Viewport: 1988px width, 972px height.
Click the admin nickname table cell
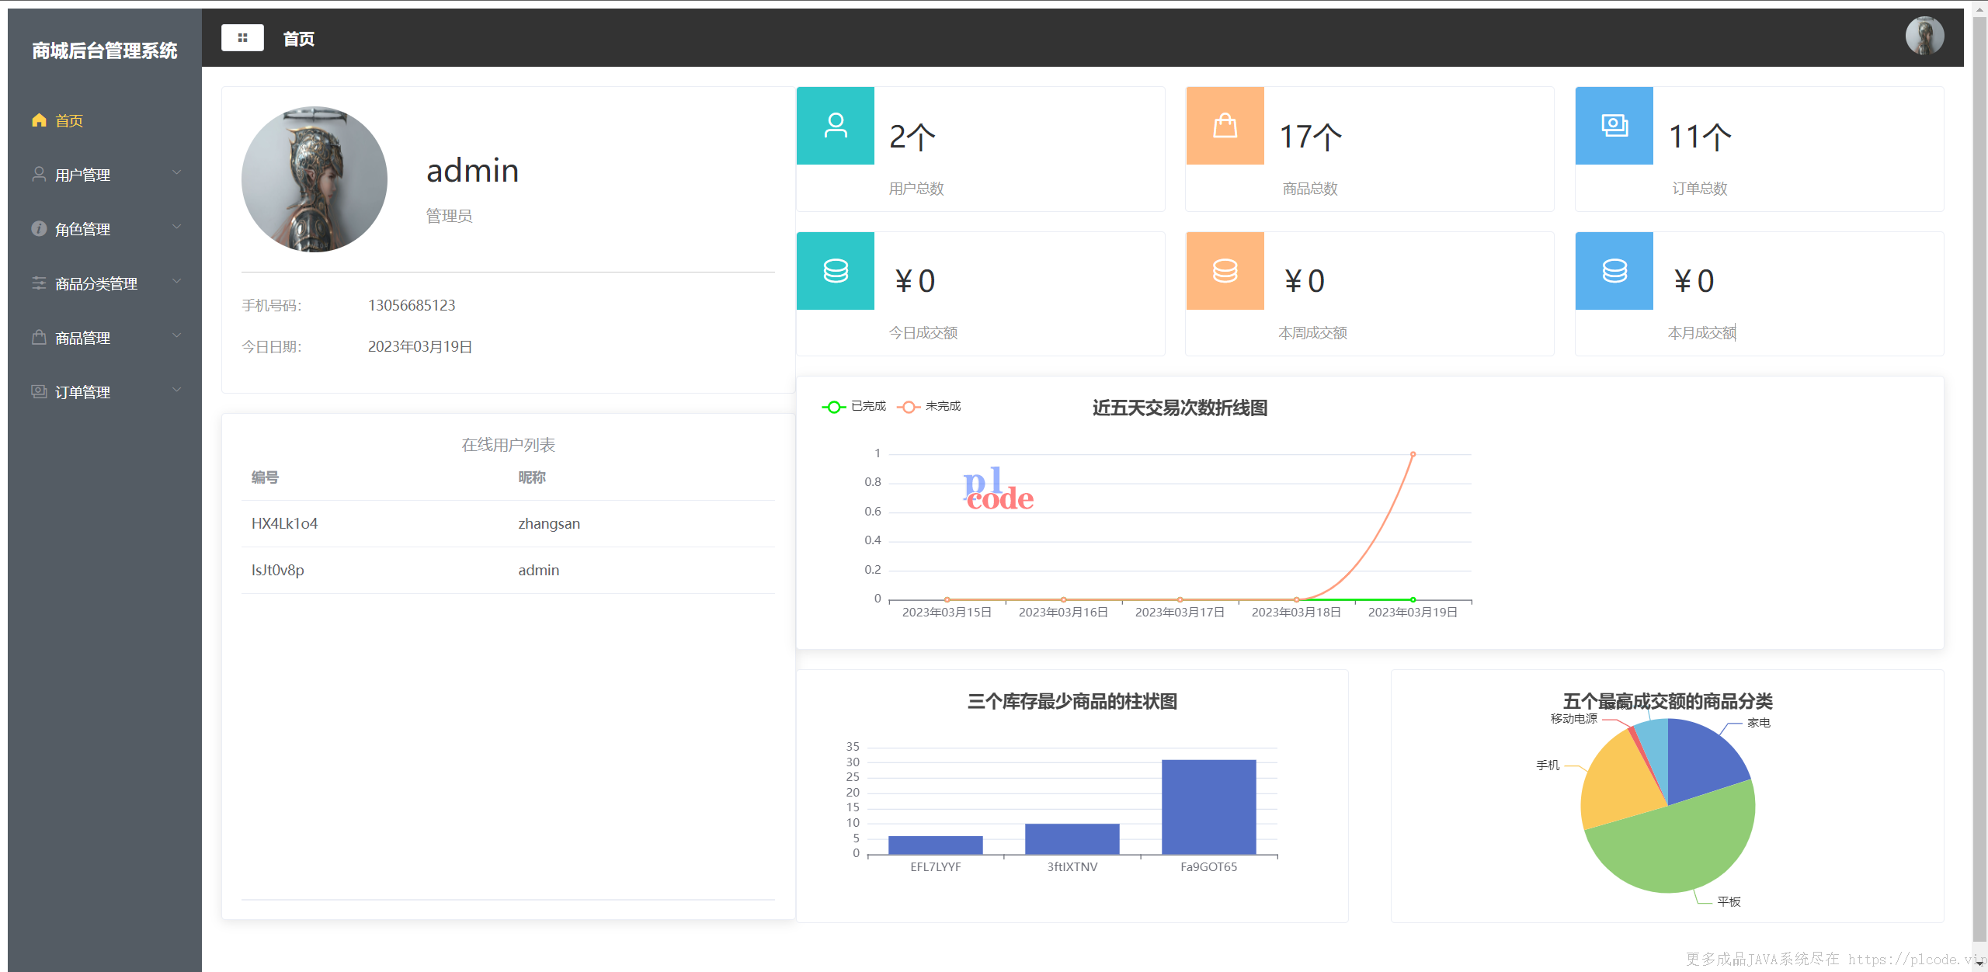pyautogui.click(x=539, y=571)
